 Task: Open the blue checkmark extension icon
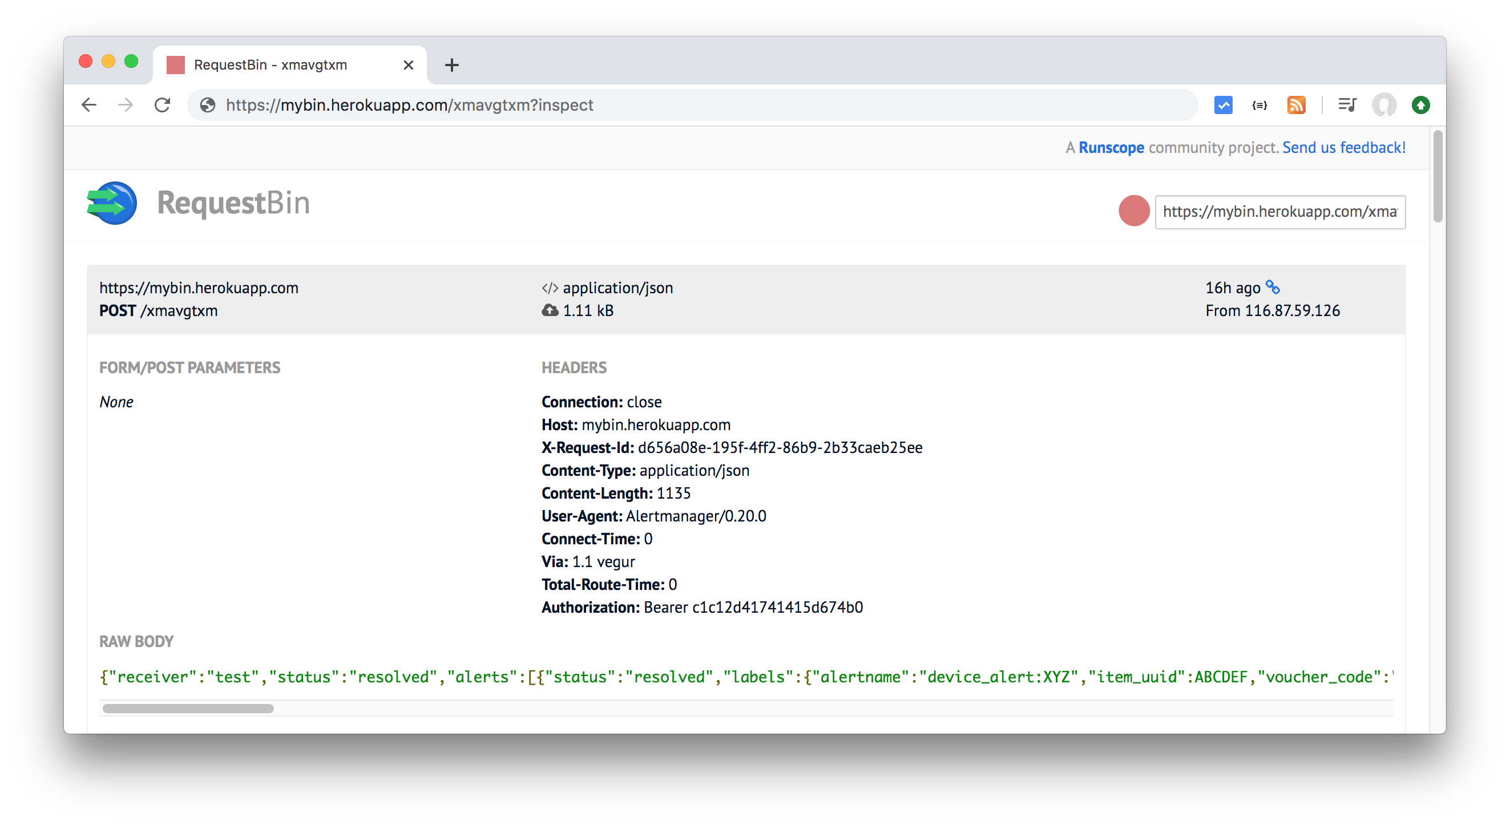pos(1223,106)
